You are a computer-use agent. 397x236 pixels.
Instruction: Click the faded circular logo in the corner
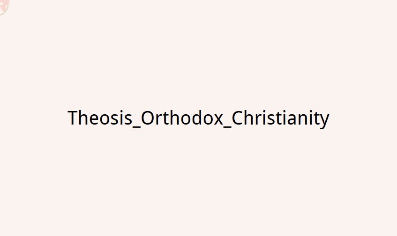(x=4, y=7)
